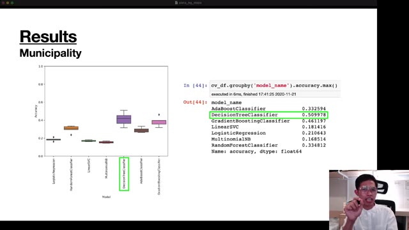This screenshot has height=230, width=409.
Task: Click the value 0.332594
Action: coord(314,109)
